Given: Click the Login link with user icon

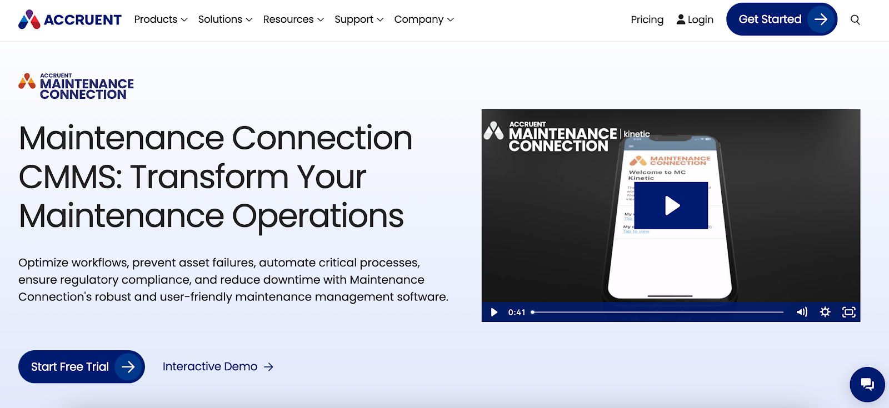Looking at the screenshot, I should pos(695,20).
